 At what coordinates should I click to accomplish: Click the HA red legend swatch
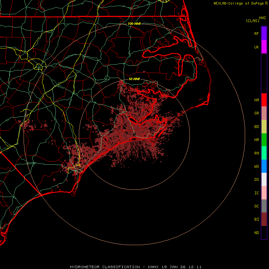click(x=264, y=100)
